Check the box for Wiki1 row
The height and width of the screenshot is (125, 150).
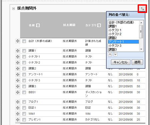pyautogui.click(x=24, y=114)
